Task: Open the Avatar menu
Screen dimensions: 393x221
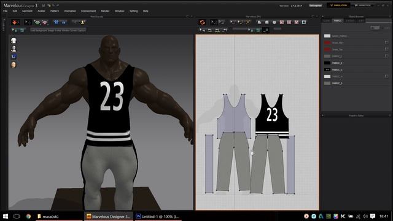Action: coord(41,11)
